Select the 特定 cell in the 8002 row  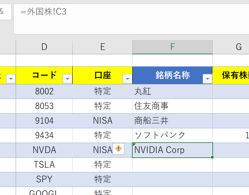[x=103, y=91]
